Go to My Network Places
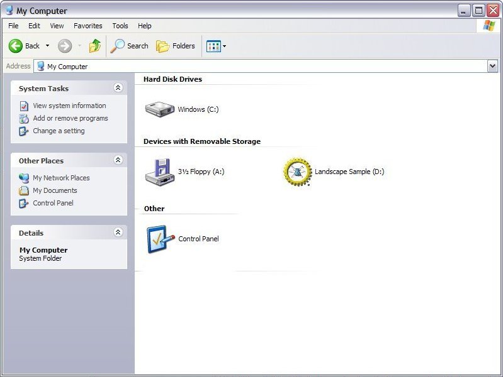Screen dimensions: 503x377 pyautogui.click(x=61, y=178)
